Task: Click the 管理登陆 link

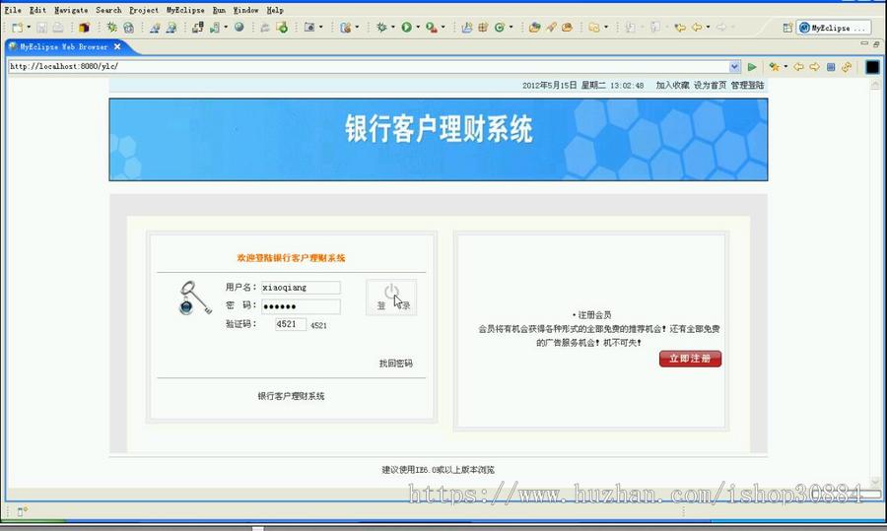Action: (747, 86)
